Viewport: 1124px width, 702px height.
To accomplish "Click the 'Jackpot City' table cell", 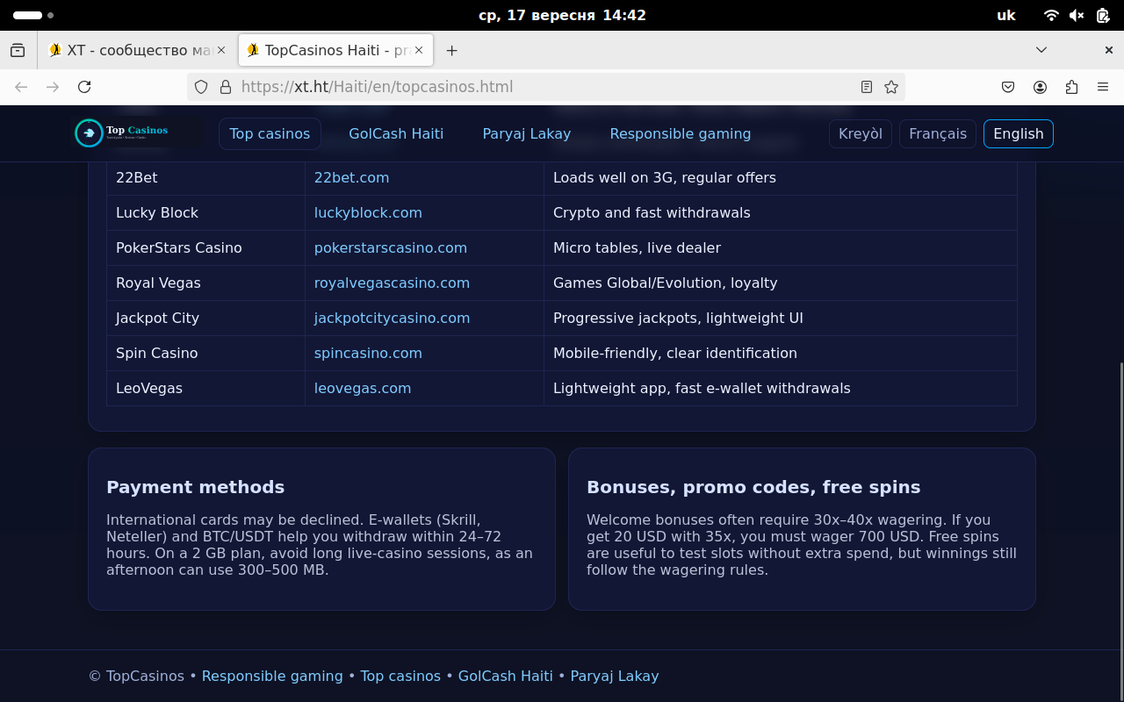I will point(205,318).
